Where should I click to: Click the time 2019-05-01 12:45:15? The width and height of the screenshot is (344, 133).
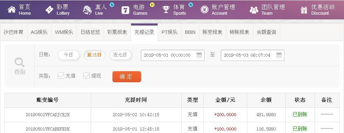pyautogui.click(x=136, y=129)
